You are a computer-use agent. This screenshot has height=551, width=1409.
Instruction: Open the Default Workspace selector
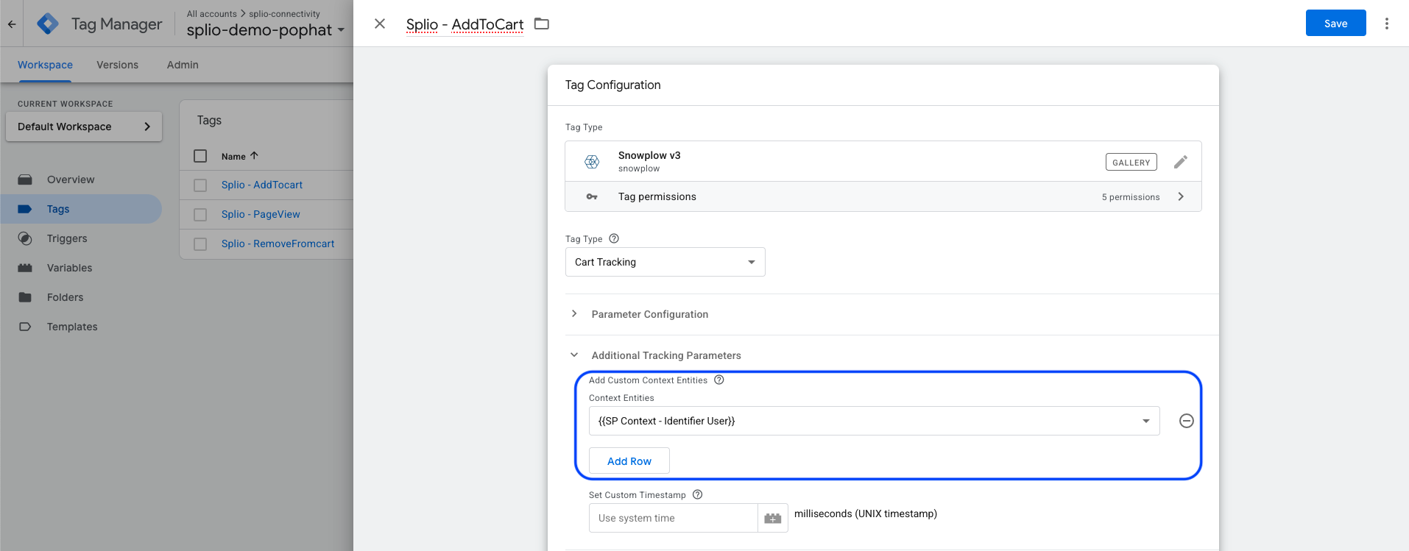tap(84, 127)
